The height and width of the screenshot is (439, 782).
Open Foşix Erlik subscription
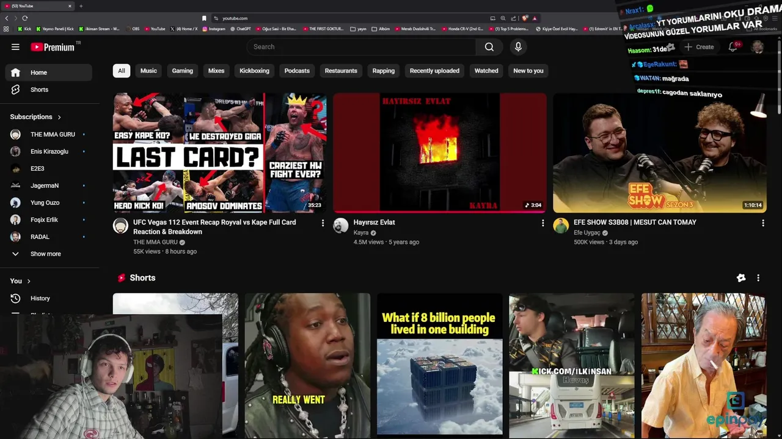click(x=49, y=220)
